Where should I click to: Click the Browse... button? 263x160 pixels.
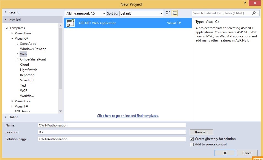tap(201, 132)
